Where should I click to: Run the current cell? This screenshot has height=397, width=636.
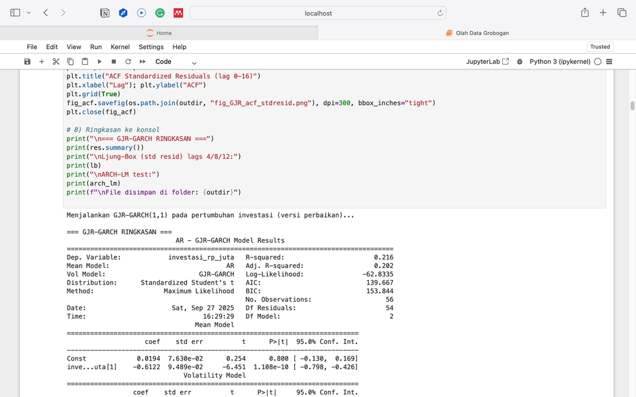tap(99, 62)
